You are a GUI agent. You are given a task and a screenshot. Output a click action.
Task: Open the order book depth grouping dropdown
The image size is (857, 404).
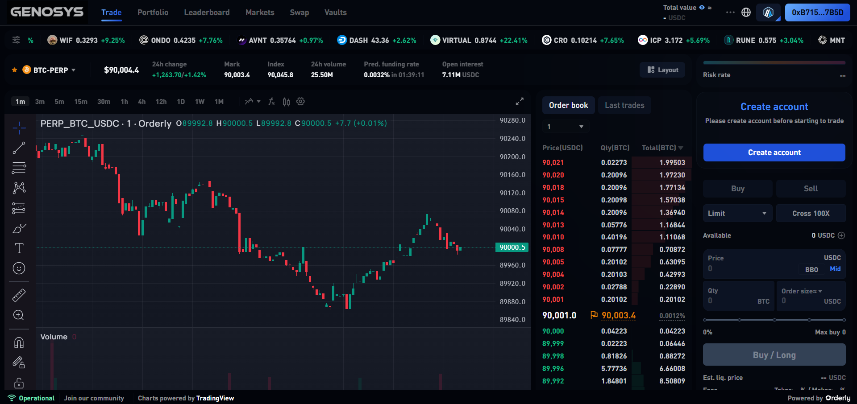pyautogui.click(x=565, y=126)
